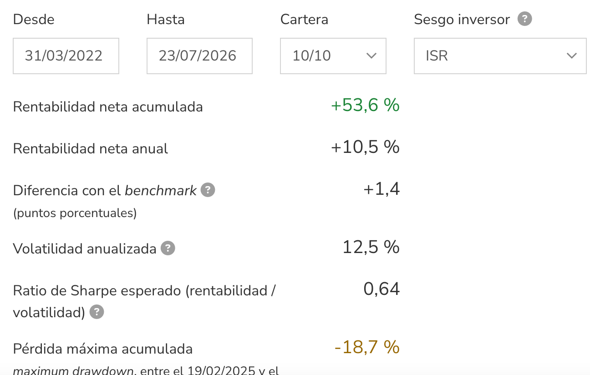Screen dimensions: 590x375
Task: Click the Cartera label text
Action: [304, 20]
